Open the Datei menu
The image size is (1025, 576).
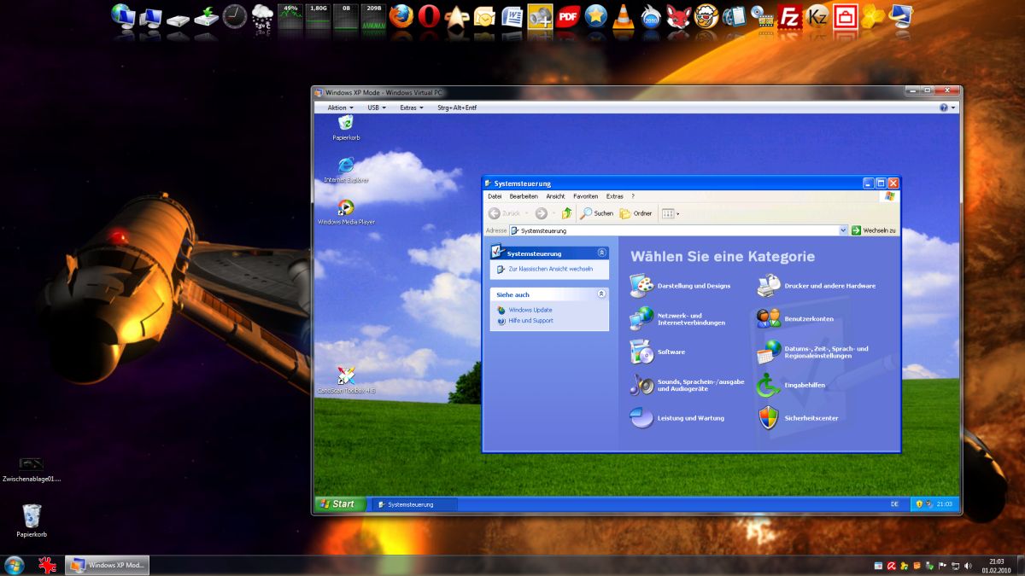click(495, 196)
